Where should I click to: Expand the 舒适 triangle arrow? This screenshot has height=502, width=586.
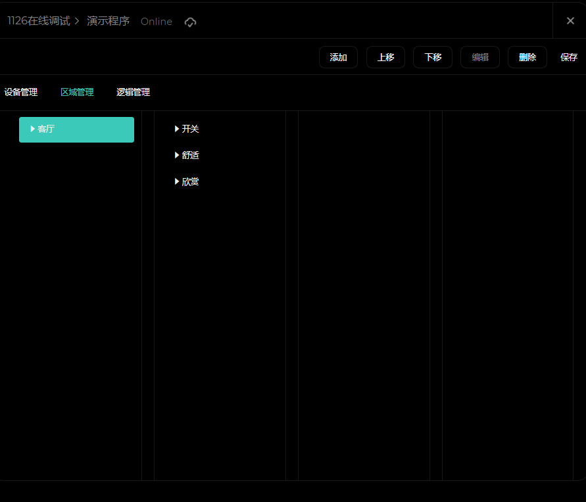[177, 155]
